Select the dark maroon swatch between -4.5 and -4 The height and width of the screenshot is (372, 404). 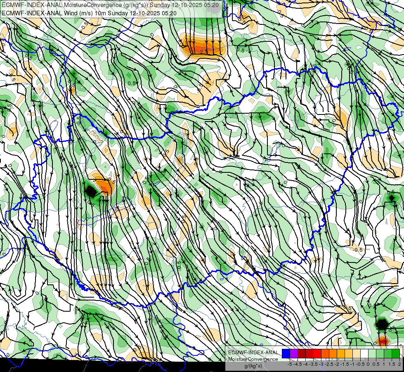point(302,353)
